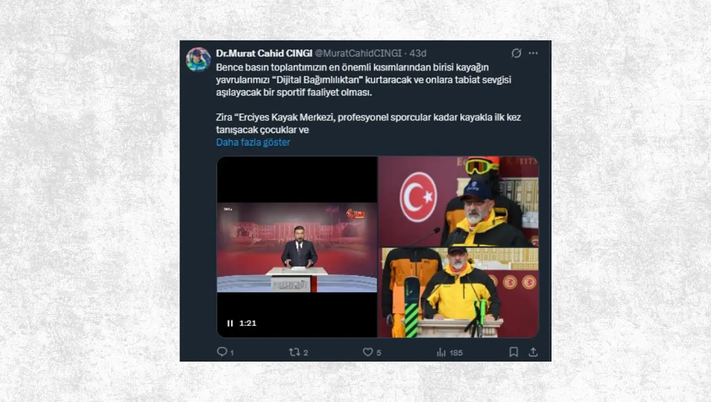The height and width of the screenshot is (402, 711).
Task: Open the bottom-right photo with skis at podium
Action: (459, 293)
